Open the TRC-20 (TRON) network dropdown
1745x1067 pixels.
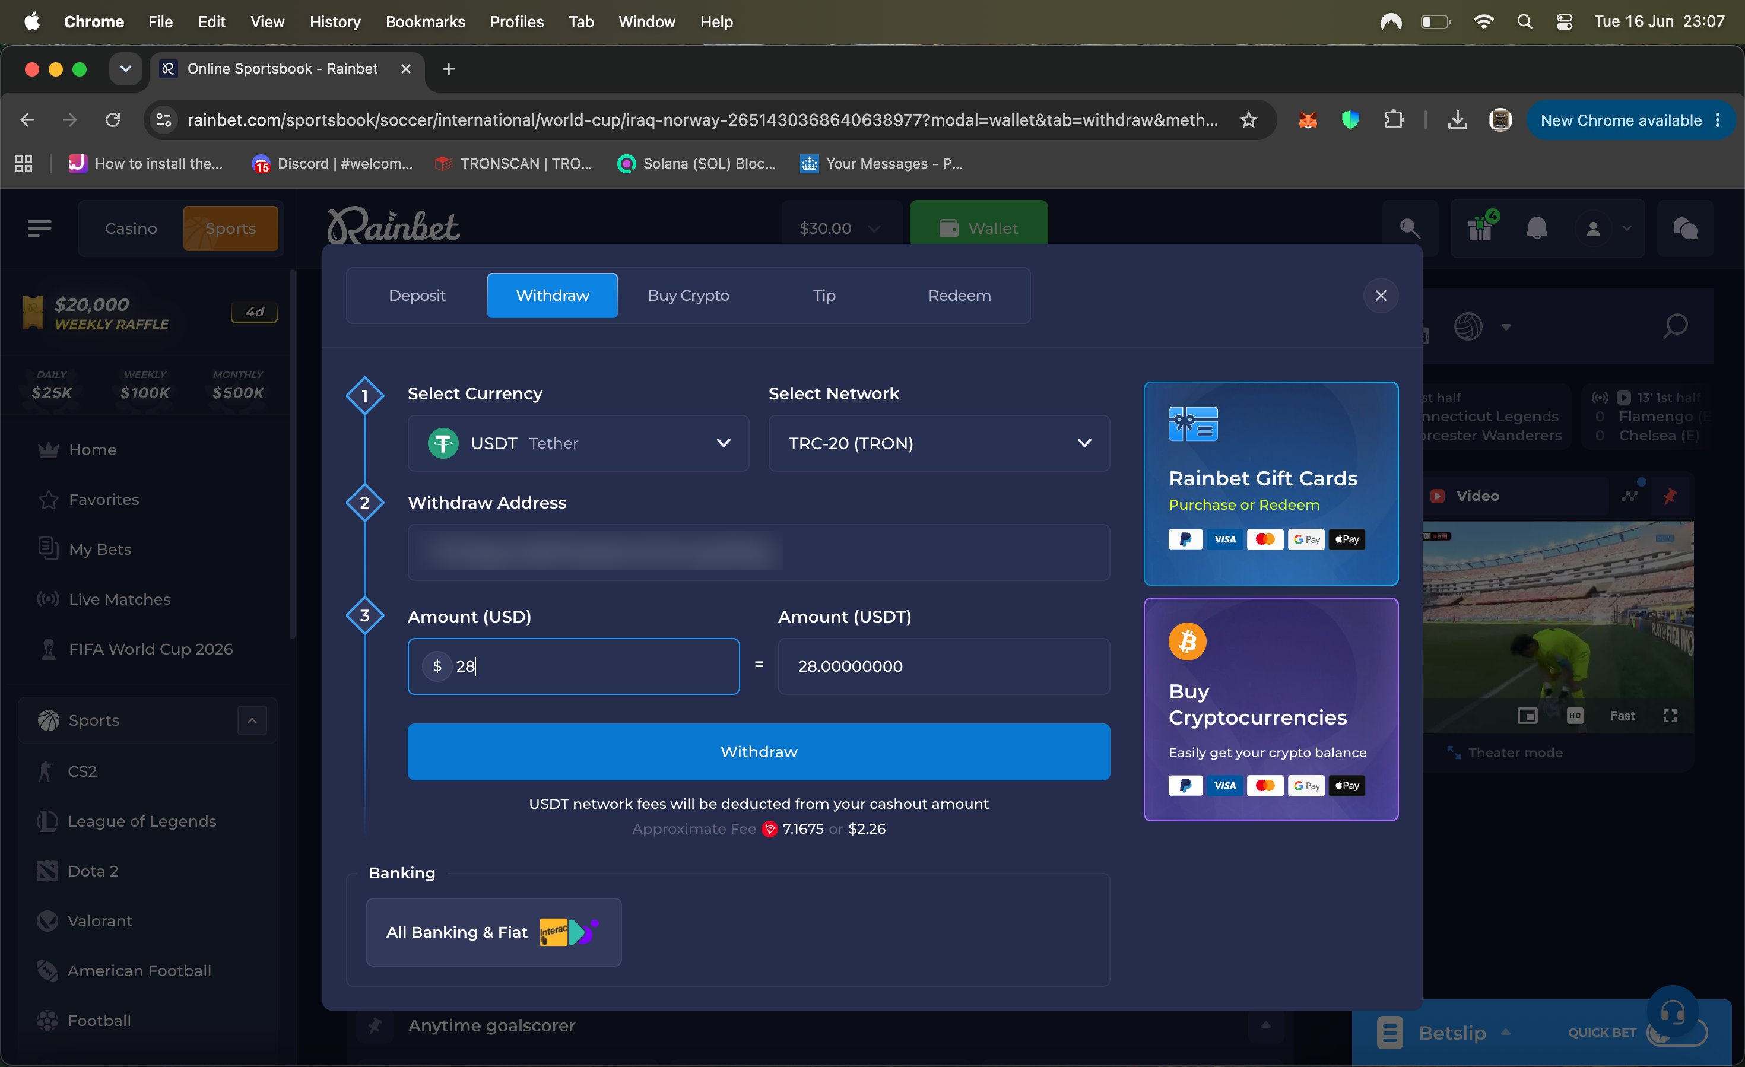[x=939, y=443]
